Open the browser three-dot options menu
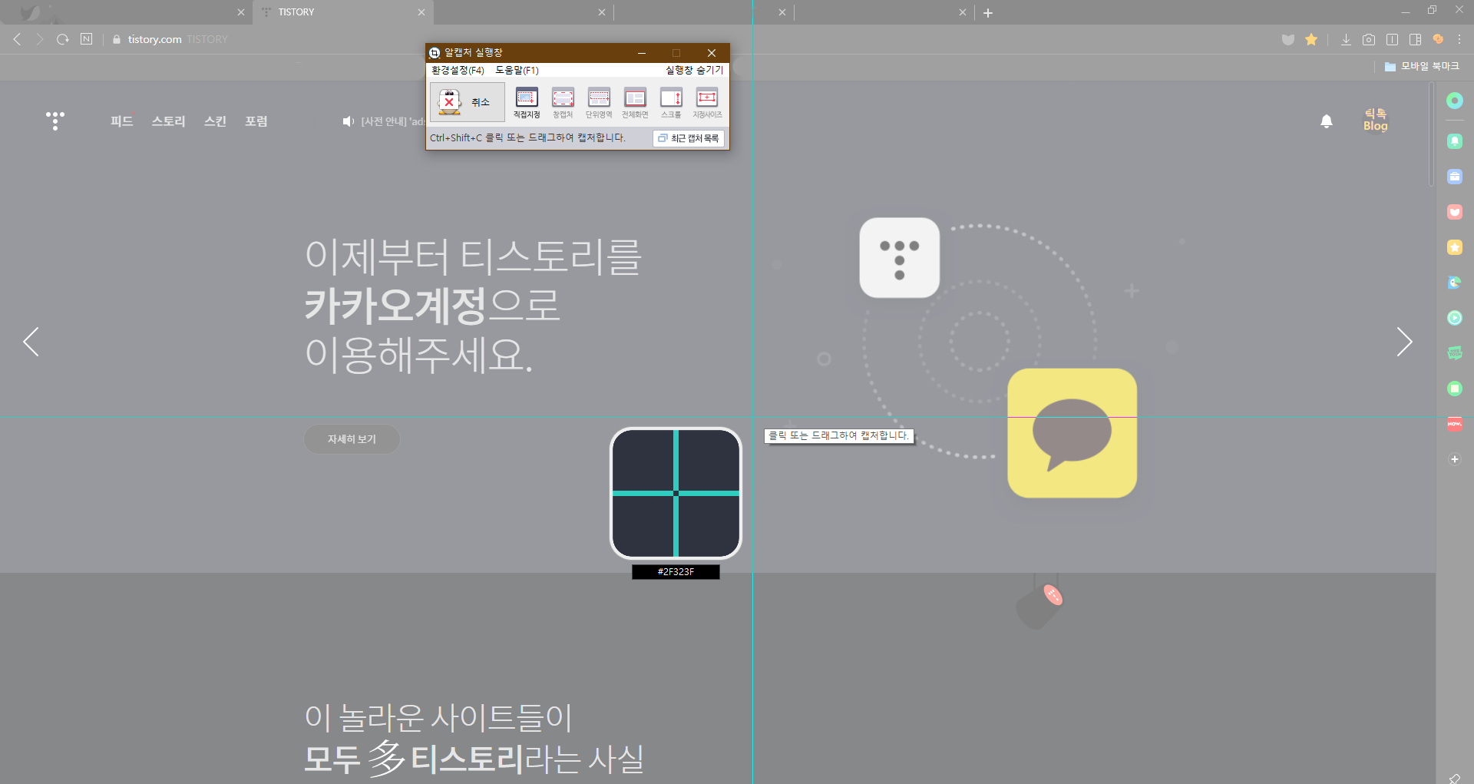This screenshot has height=784, width=1474. [1459, 39]
